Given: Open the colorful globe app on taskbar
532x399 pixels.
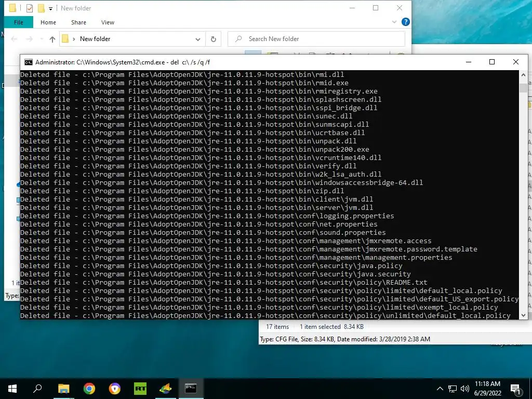Looking at the screenshot, I should click(x=166, y=389).
